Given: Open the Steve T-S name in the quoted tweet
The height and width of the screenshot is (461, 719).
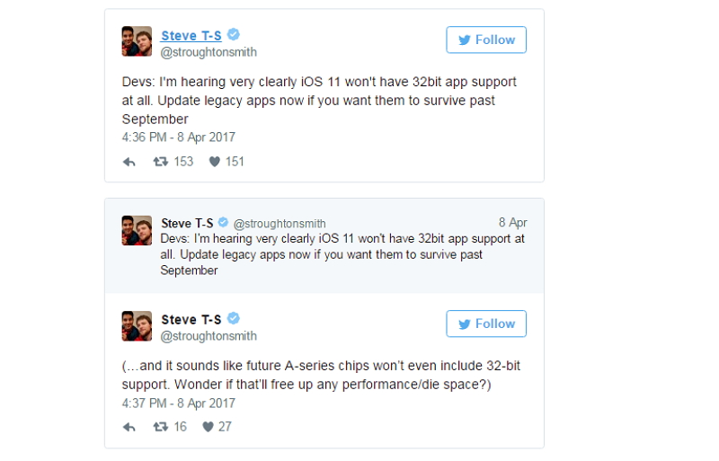Looking at the screenshot, I should click(188, 223).
